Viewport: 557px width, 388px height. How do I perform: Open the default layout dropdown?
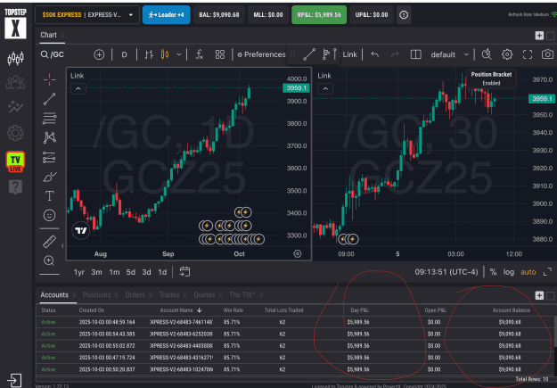click(x=448, y=54)
